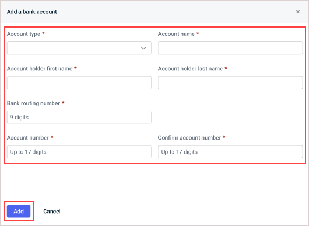Select the Confirm account number input box

pyautogui.click(x=230, y=152)
